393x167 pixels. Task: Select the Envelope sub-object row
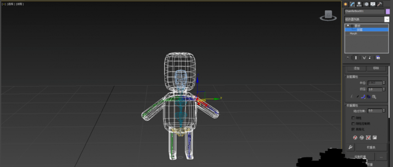click(x=366, y=30)
